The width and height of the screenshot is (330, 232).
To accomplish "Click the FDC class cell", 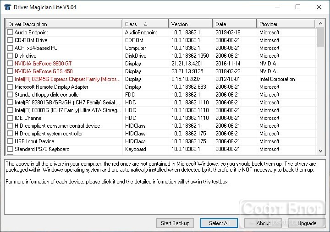I will (x=130, y=95).
